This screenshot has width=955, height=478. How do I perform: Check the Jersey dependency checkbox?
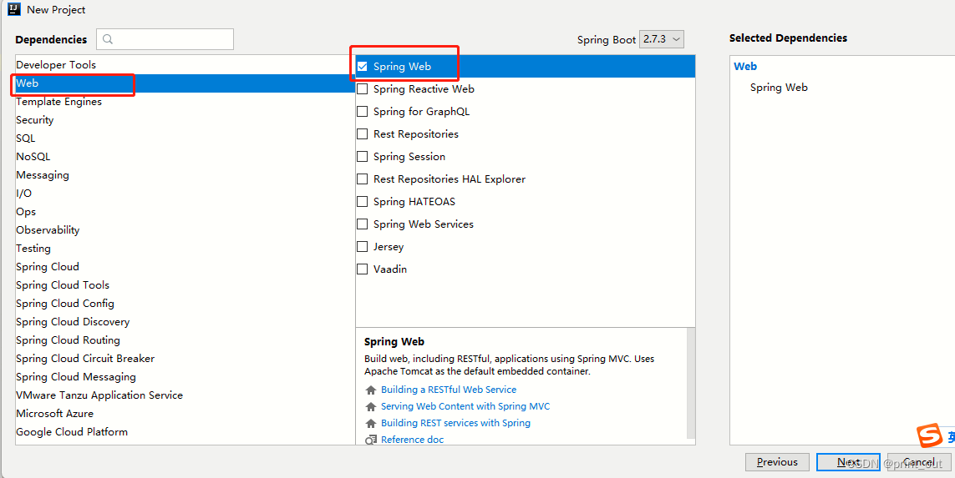pos(363,246)
